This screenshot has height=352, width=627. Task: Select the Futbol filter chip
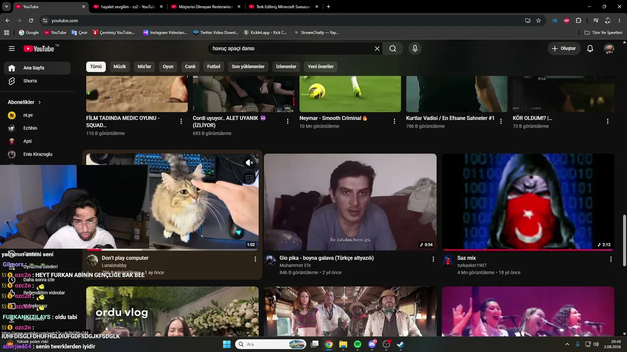pyautogui.click(x=214, y=66)
